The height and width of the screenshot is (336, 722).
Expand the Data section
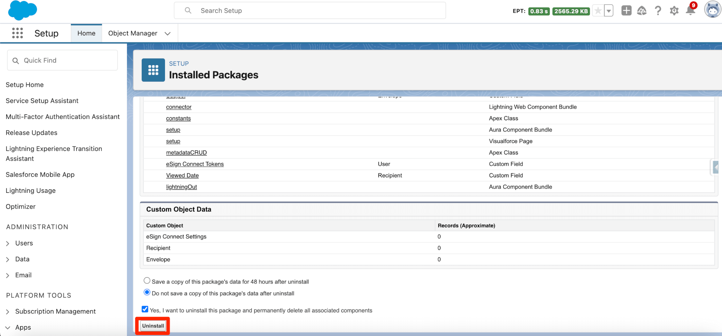pyautogui.click(x=8, y=259)
